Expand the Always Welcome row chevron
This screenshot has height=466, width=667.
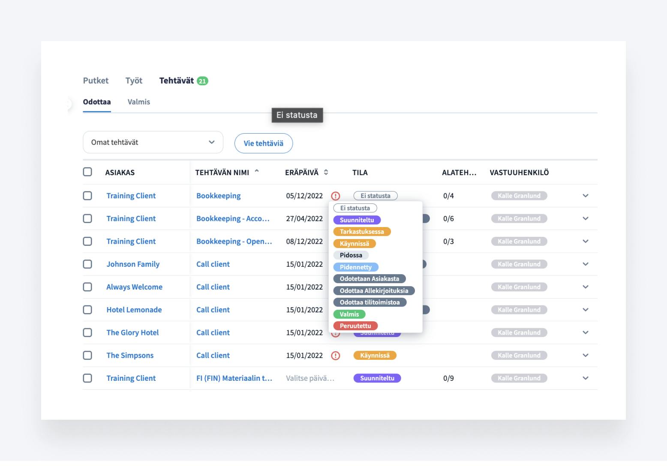coord(586,287)
